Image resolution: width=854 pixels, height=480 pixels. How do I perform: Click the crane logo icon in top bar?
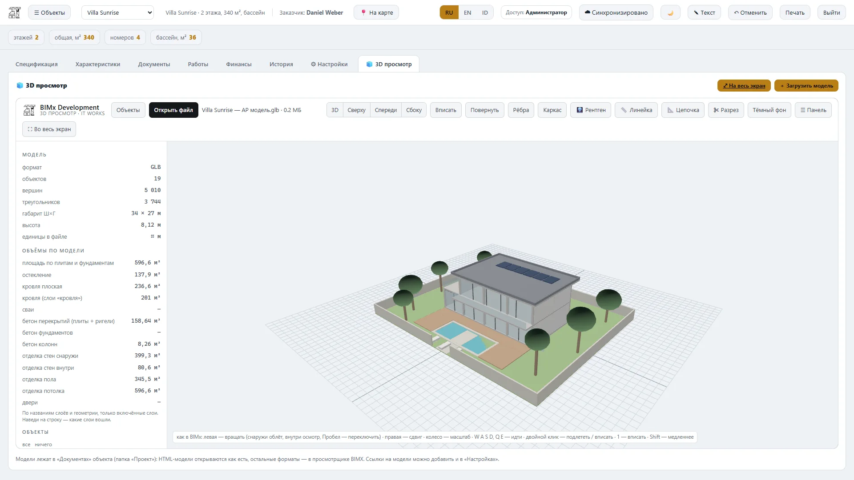click(x=15, y=12)
